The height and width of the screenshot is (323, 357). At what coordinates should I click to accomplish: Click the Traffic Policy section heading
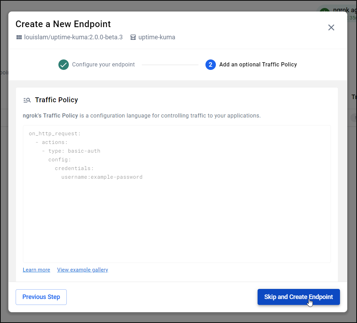point(56,100)
